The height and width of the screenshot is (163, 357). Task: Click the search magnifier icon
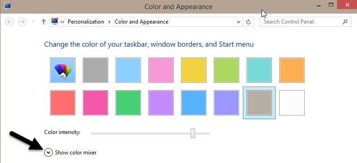[x=345, y=22]
